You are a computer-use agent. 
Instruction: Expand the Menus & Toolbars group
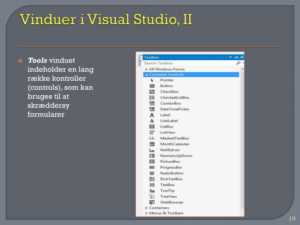coord(146,213)
